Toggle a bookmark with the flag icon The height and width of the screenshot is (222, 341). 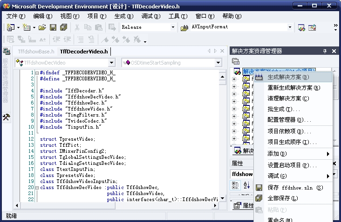tap(105, 39)
